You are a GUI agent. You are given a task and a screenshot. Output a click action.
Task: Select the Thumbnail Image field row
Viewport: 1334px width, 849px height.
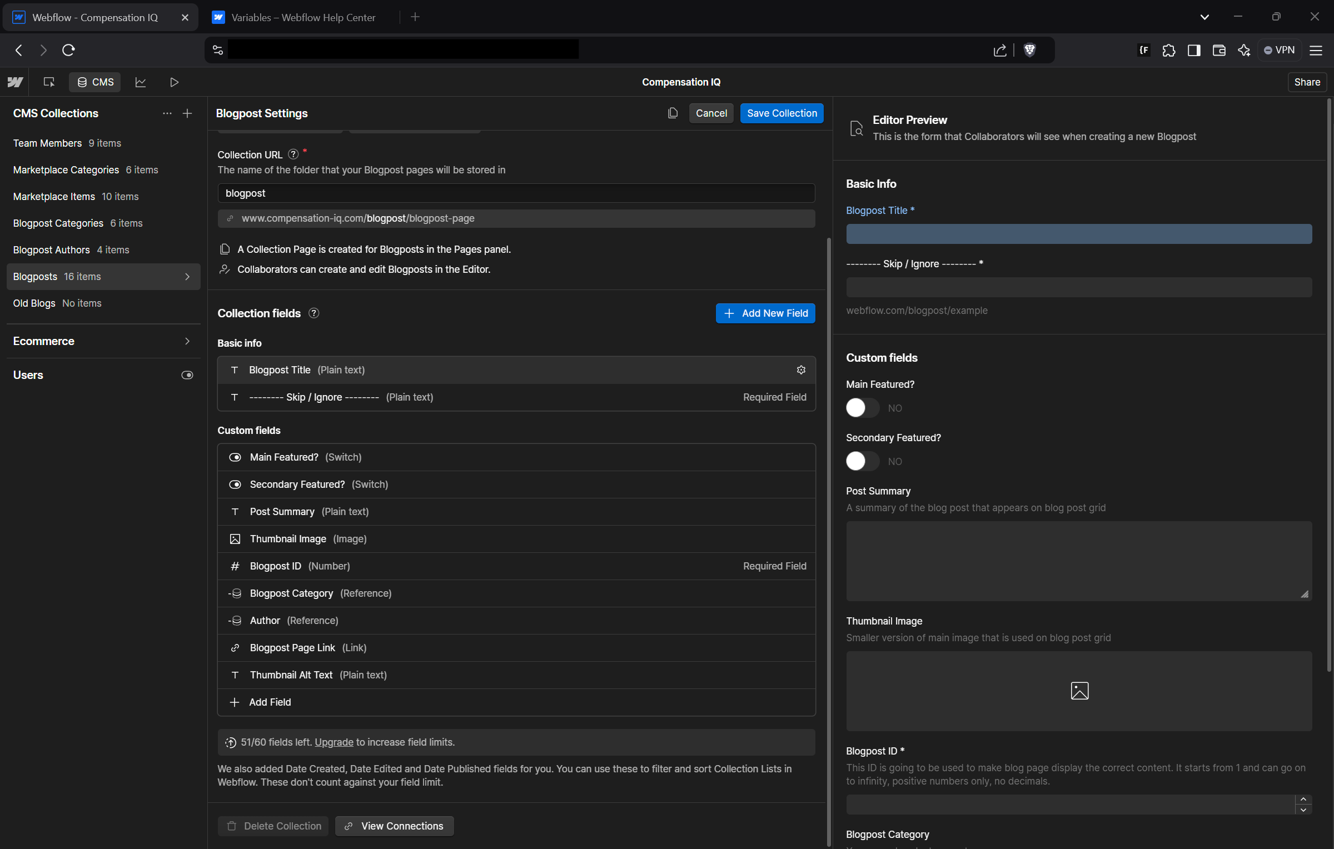click(x=516, y=539)
